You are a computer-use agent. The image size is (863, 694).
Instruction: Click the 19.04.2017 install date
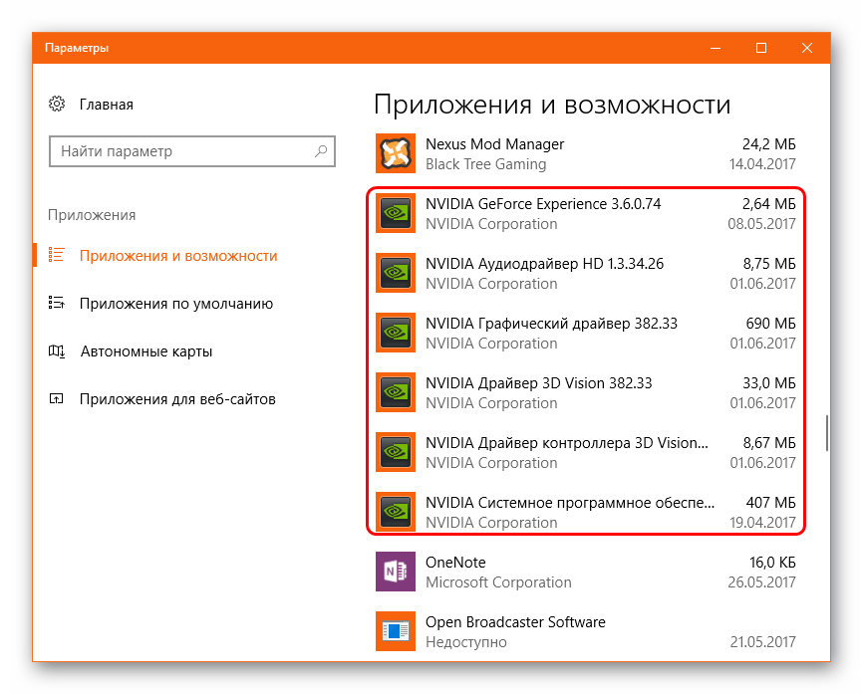click(762, 523)
